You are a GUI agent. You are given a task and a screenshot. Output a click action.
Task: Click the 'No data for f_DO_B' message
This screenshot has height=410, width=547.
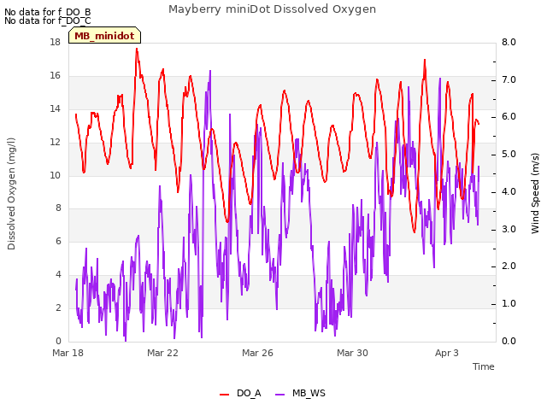(48, 12)
